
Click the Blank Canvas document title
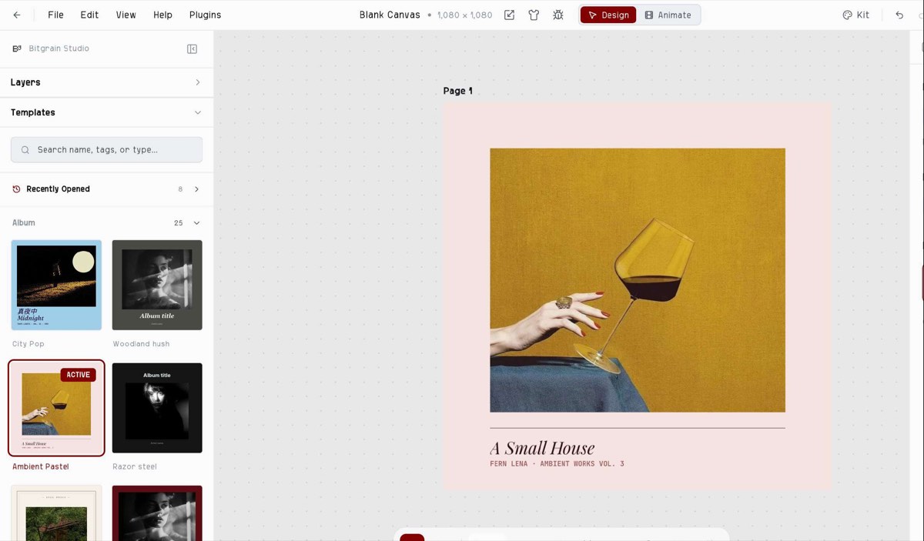tap(390, 15)
